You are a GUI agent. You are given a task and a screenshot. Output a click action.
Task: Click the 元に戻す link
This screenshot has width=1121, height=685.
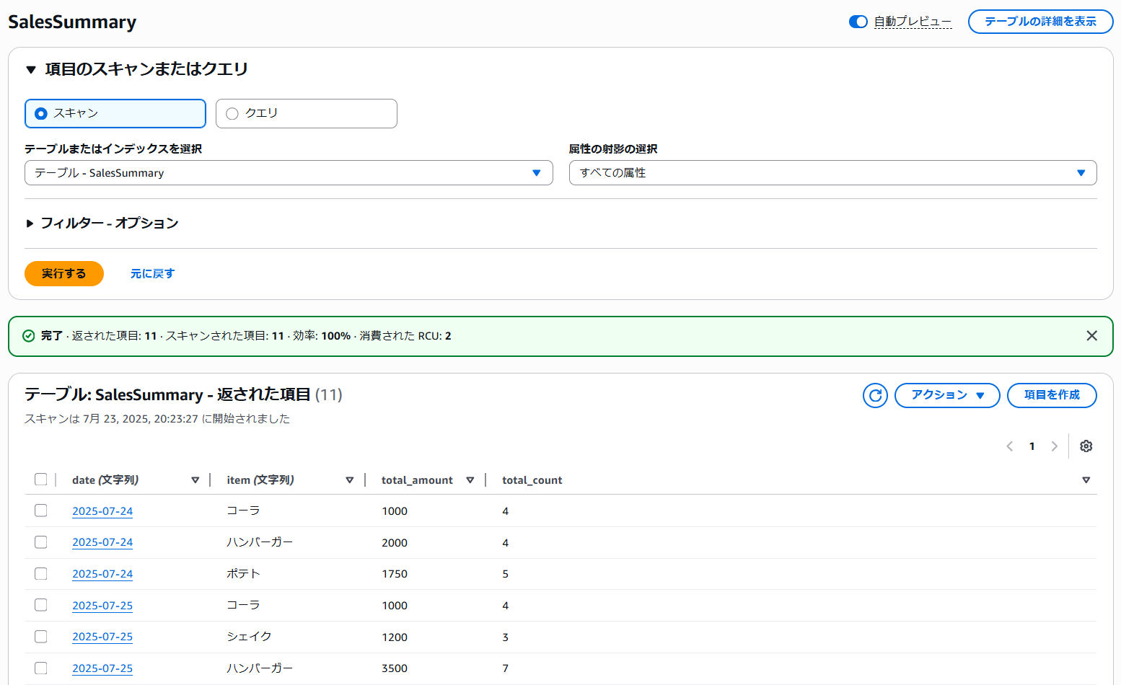152,274
